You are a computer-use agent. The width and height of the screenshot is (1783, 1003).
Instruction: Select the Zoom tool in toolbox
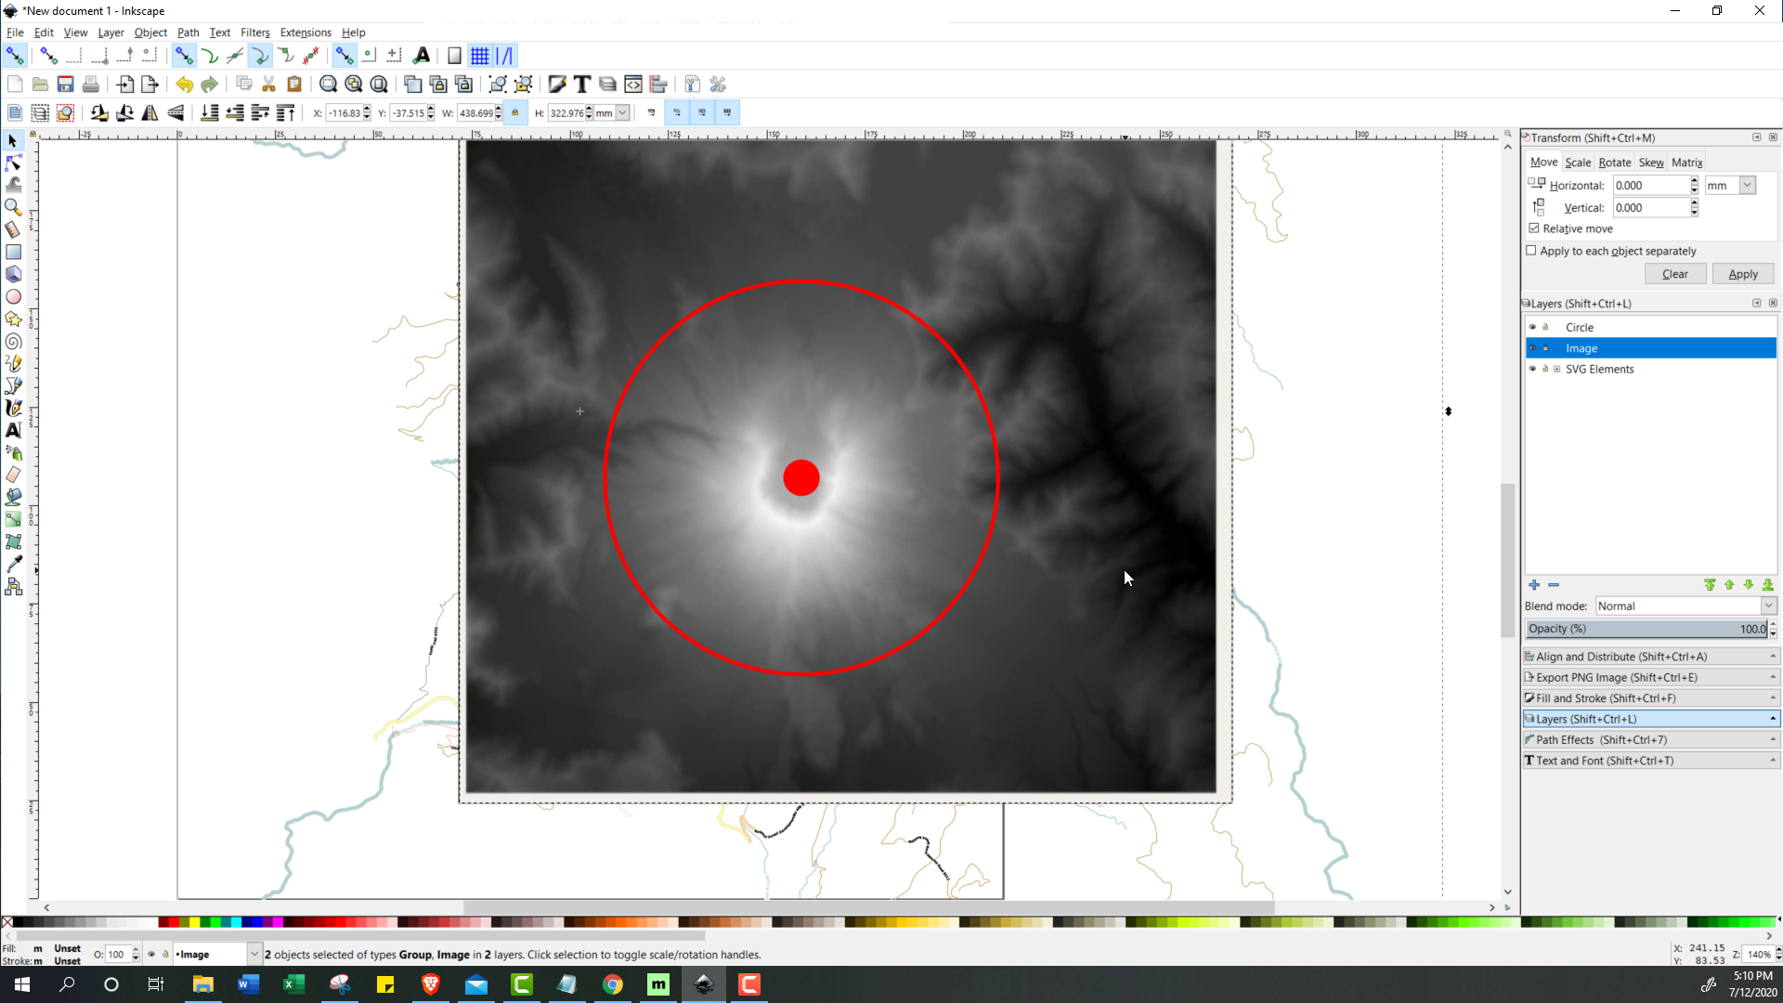click(x=13, y=207)
